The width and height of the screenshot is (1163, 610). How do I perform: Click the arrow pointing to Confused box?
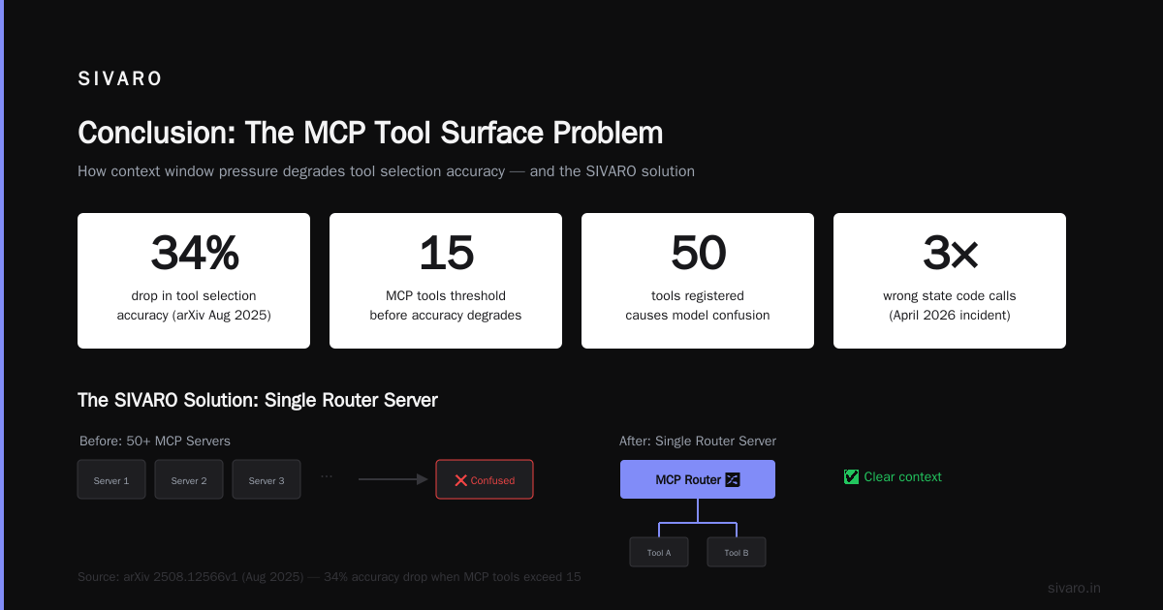tap(393, 479)
